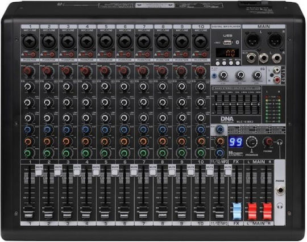Viewport: 307px width, 242px height.
Task: Click the FX label above the blue fader
Action: (236, 162)
